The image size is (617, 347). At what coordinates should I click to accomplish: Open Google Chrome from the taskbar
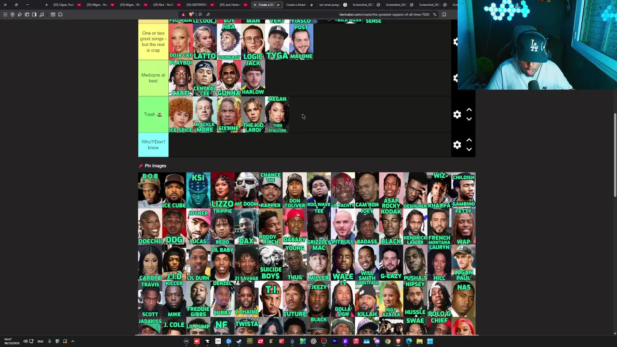pos(388,342)
